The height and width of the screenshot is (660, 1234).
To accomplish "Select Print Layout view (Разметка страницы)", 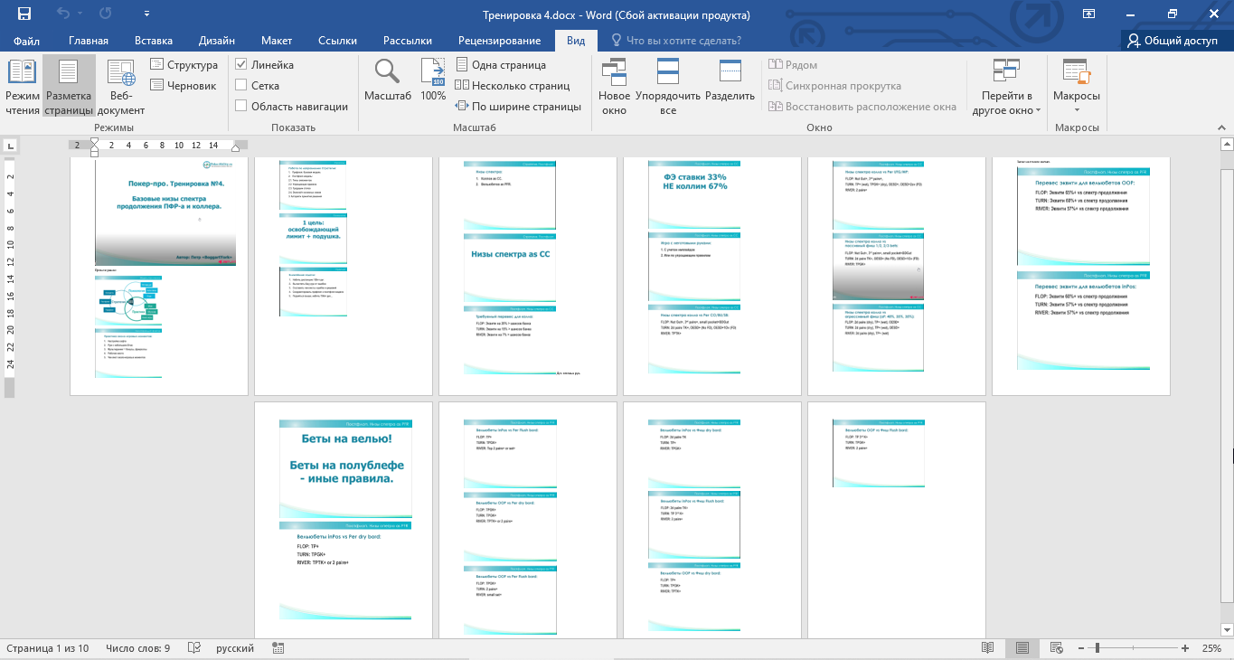I will 69,87.
